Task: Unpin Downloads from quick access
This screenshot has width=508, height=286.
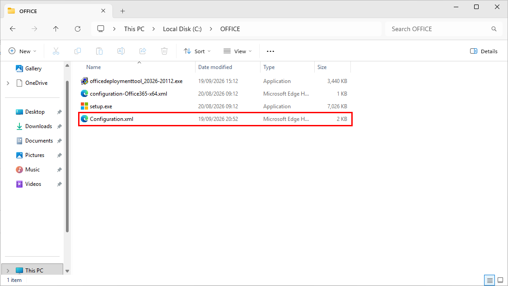Action: coord(59,126)
